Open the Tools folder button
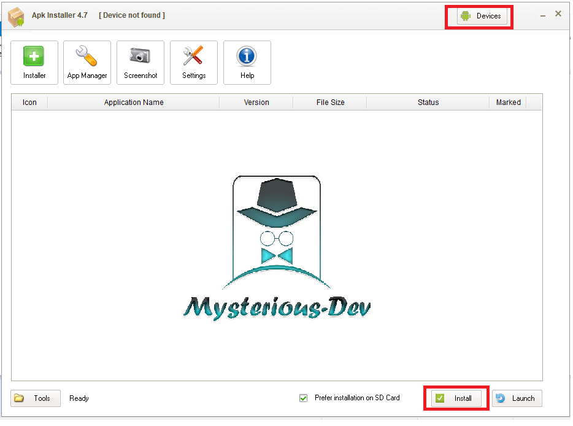Viewport: 573px width, 426px height. pyautogui.click(x=35, y=398)
